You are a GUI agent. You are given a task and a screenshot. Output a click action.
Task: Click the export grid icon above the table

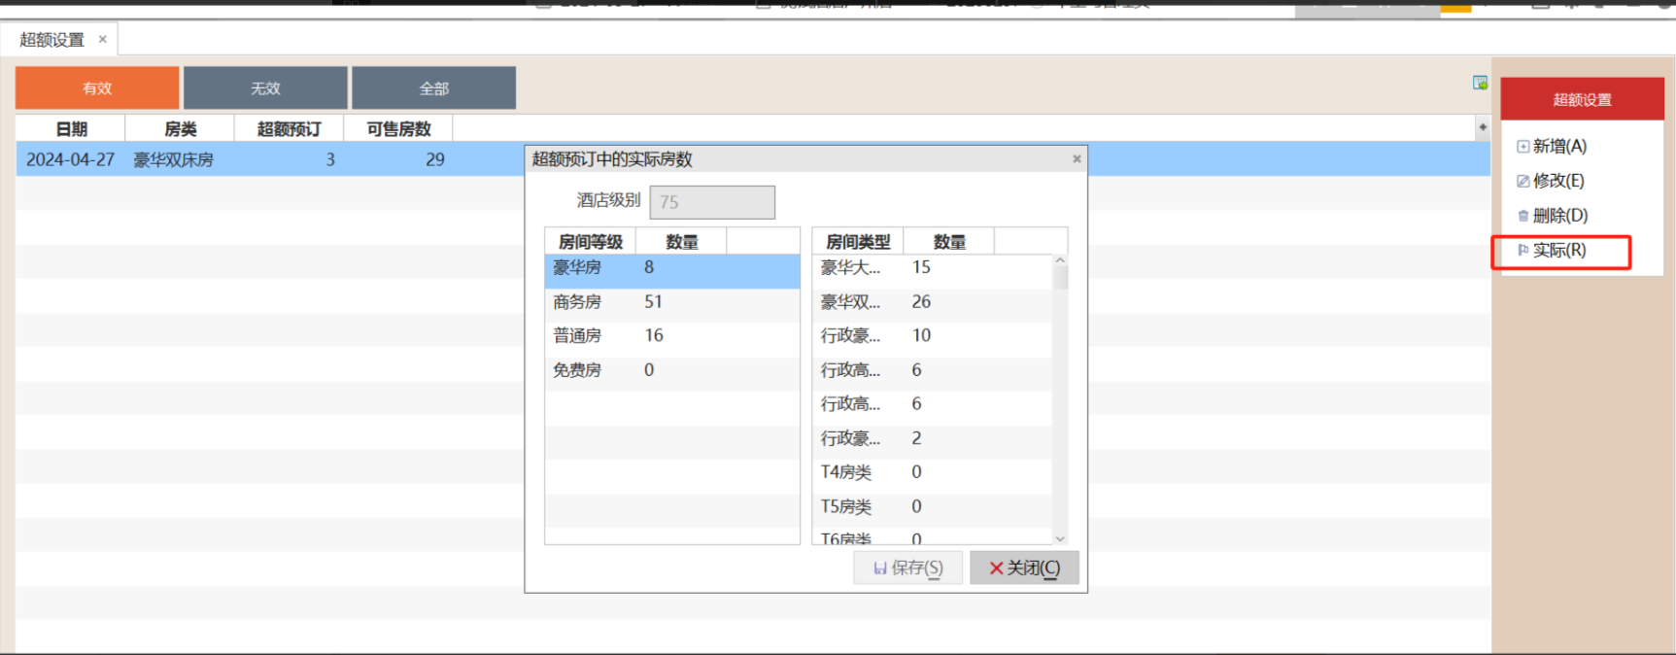pos(1480,84)
